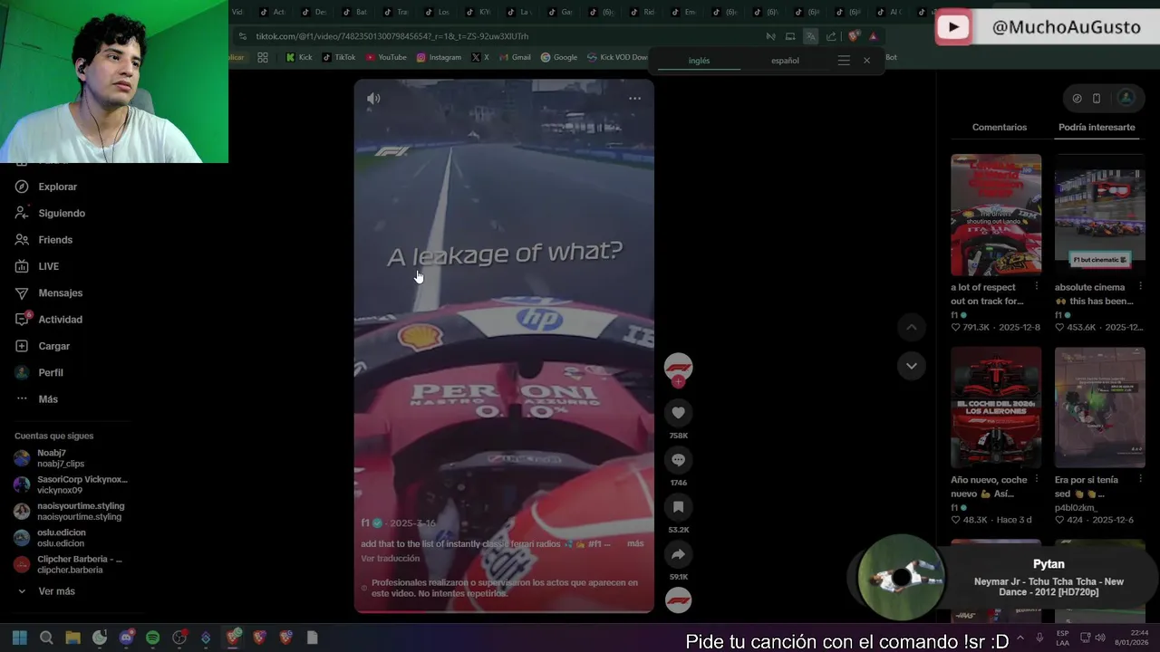The image size is (1160, 652).
Task: Click the browser share icon in address bar
Action: 831,36
